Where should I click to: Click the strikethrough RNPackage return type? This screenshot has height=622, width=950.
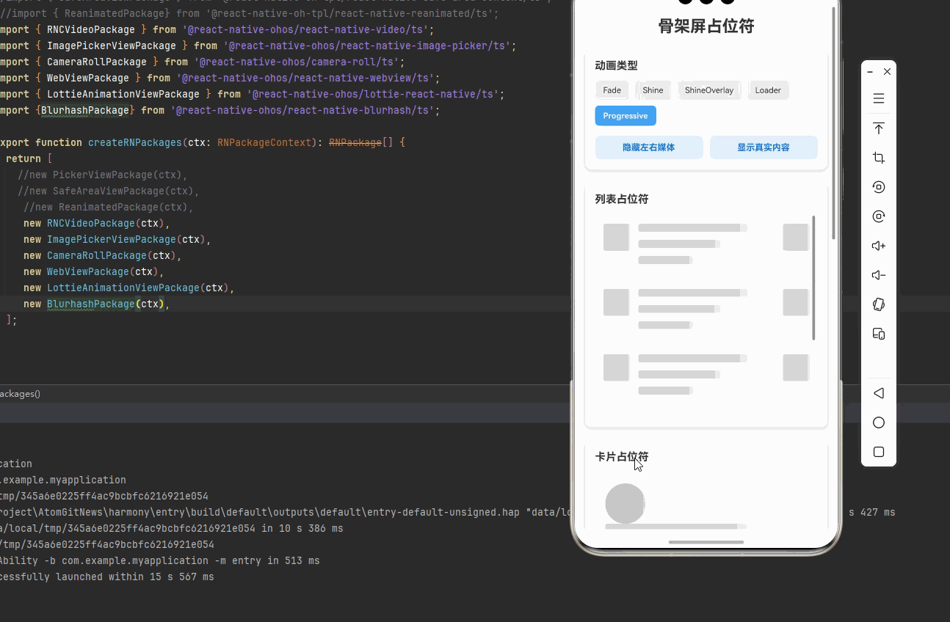click(x=355, y=142)
